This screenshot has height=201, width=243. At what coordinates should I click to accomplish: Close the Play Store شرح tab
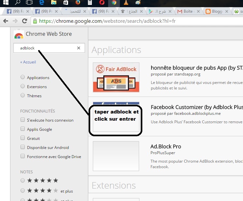(x=170, y=11)
